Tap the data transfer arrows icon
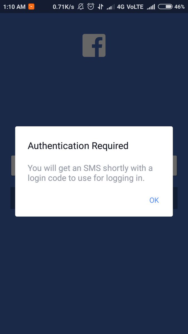This screenshot has width=188, height=334. click(x=100, y=6)
